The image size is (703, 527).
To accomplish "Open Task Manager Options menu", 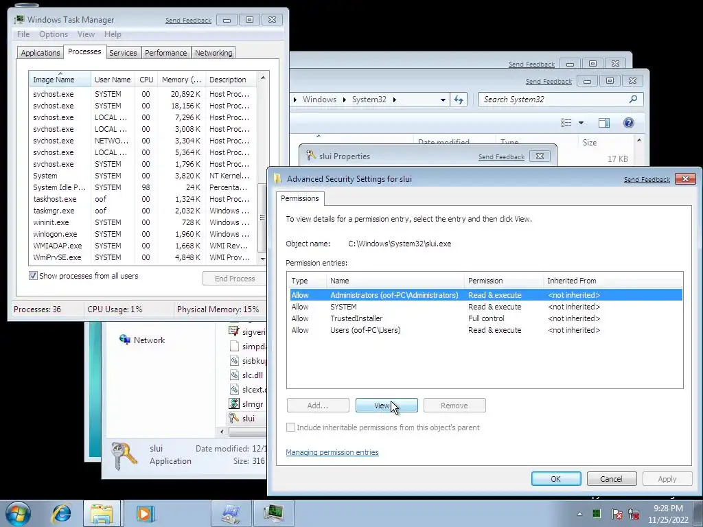I will [x=54, y=34].
